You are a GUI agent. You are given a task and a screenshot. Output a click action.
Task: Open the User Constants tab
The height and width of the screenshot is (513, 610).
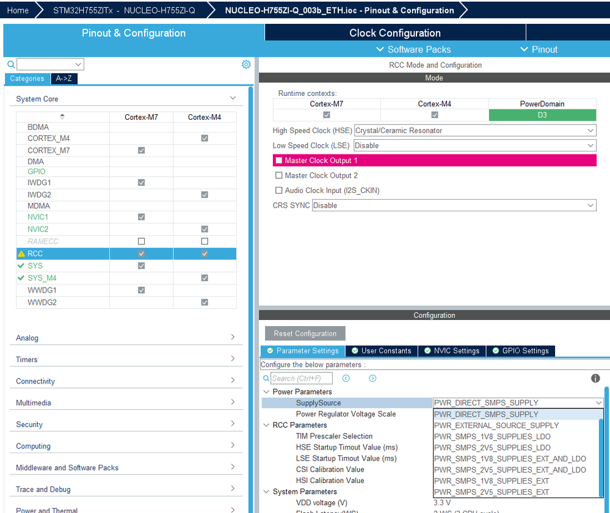click(x=382, y=351)
